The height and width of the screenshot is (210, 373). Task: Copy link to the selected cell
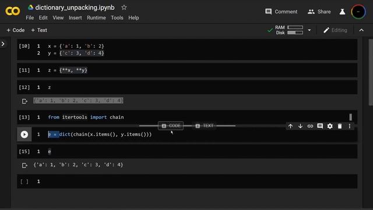[x=310, y=126]
